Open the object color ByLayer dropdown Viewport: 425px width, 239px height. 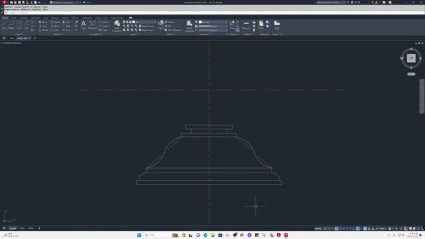(x=213, y=22)
